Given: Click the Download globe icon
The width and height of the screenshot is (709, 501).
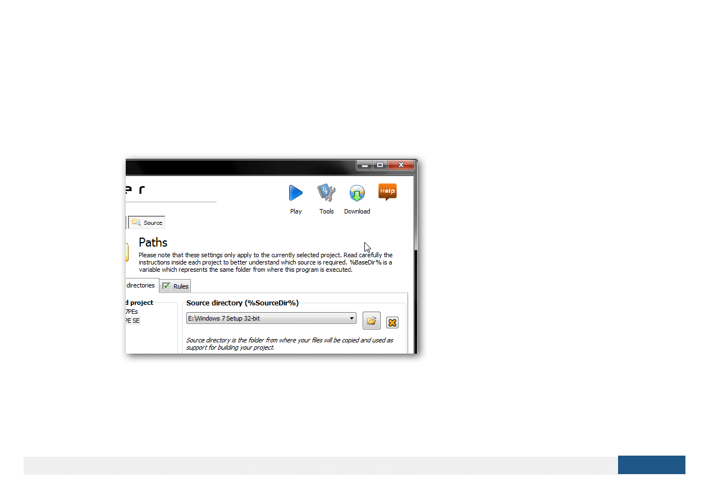Looking at the screenshot, I should point(357,194).
